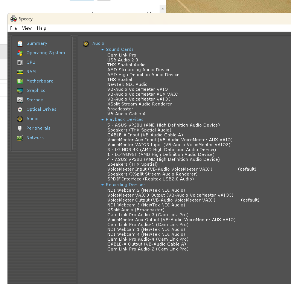Select VoiceMeeter Input (VB-Audio VoiceMeeter VAIO) playback device
This screenshot has height=284, width=291.
coord(160,169)
